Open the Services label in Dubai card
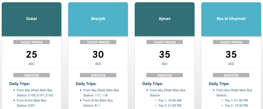263x109 pixels. coord(32,75)
